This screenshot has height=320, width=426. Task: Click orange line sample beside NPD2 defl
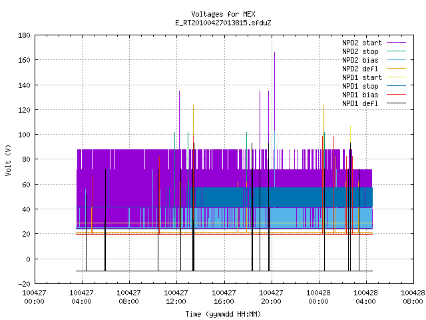click(x=396, y=69)
